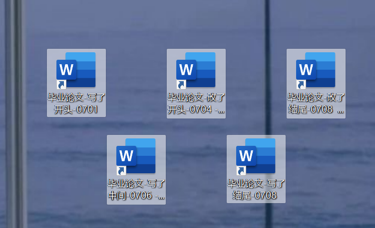The image size is (375, 228).
Task: Select the Word icon for 毕业论文-写了中间-0706
Action: point(136,156)
